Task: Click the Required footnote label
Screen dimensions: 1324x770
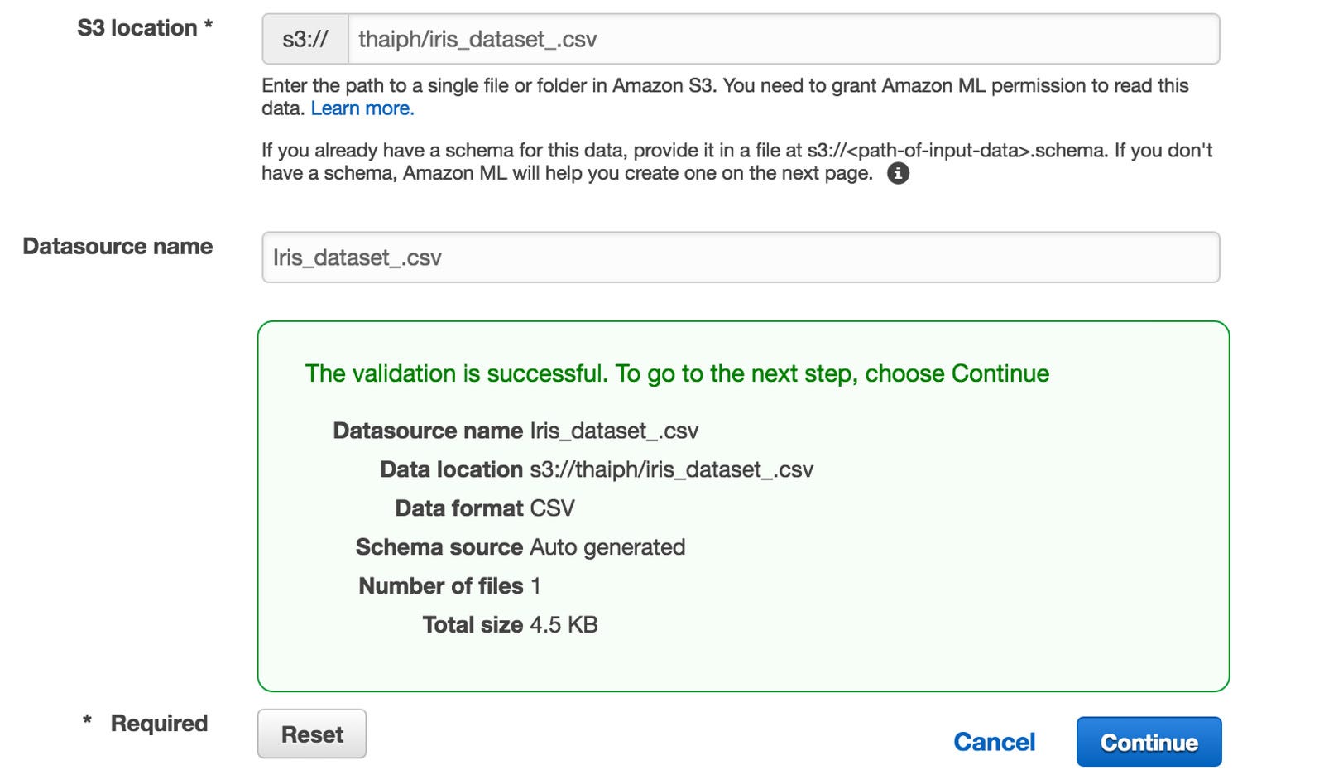Action: tap(159, 724)
